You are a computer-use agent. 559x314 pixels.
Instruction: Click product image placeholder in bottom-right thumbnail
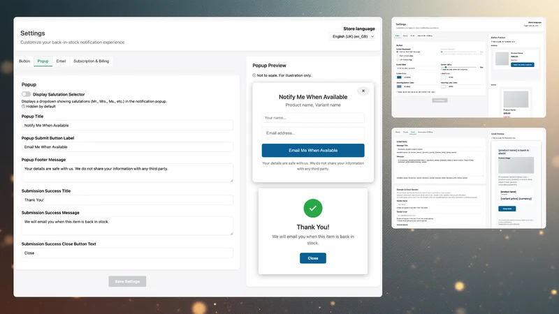click(516, 165)
